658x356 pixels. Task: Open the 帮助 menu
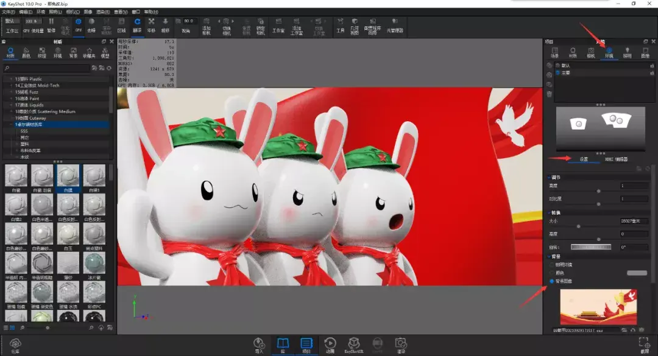point(152,12)
